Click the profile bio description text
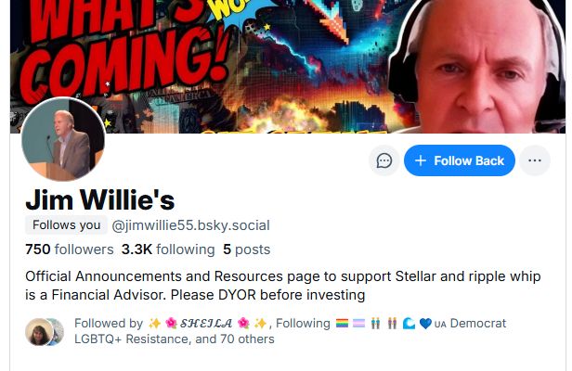572x371 pixels. [x=282, y=286]
